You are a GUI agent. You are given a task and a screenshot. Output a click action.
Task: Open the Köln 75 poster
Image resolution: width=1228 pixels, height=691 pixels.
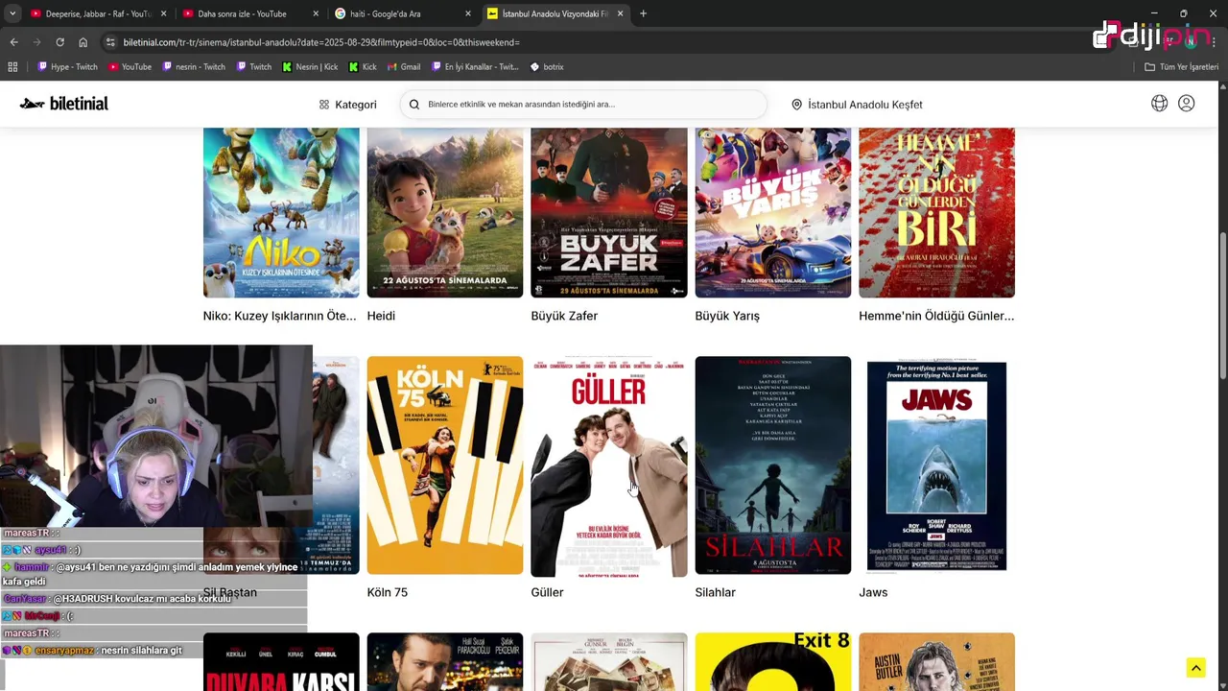click(445, 465)
